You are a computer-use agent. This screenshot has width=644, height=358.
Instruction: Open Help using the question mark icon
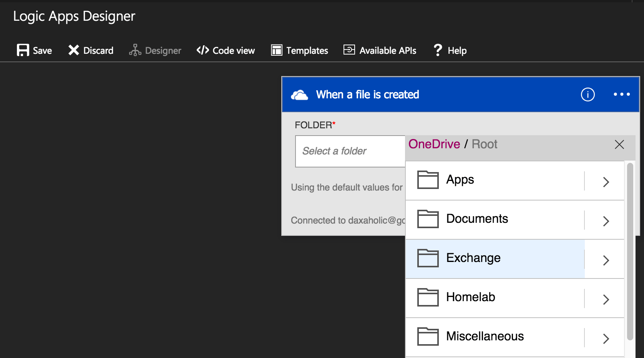tap(438, 50)
